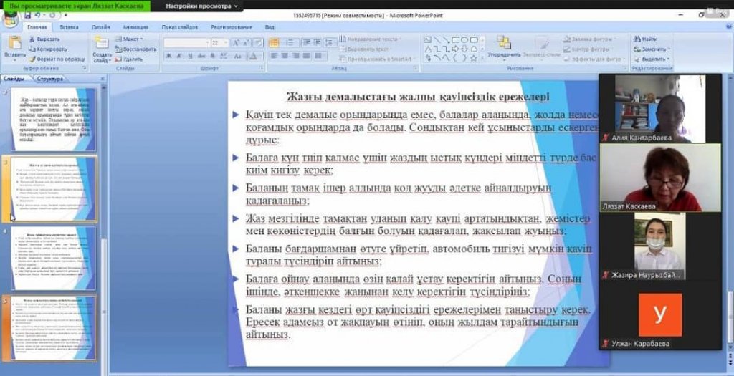Select the triangle shape in shapes gallery
This screenshot has height=376, width=734.
point(428,49)
